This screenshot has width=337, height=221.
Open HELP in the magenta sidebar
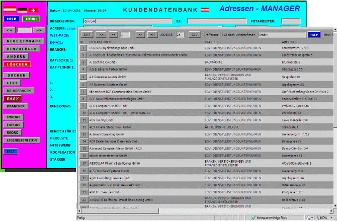tap(12, 19)
